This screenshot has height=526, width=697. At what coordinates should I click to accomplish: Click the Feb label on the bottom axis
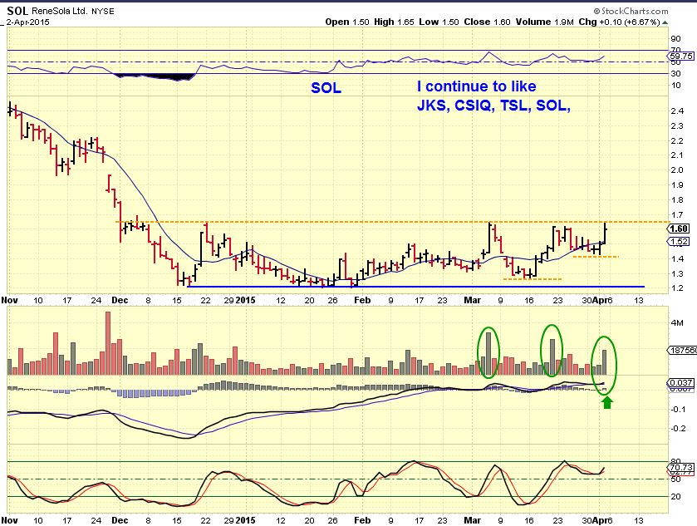(362, 520)
